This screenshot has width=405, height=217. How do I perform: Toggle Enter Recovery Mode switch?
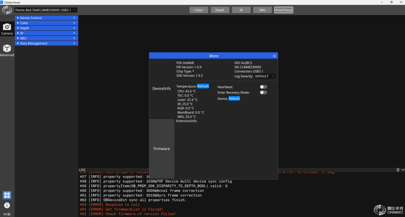tap(263, 93)
